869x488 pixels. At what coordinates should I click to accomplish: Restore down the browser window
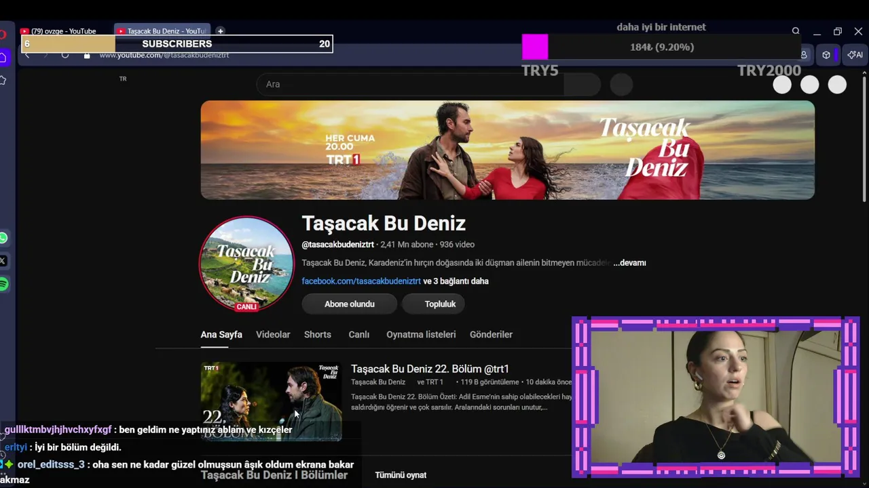tap(838, 31)
